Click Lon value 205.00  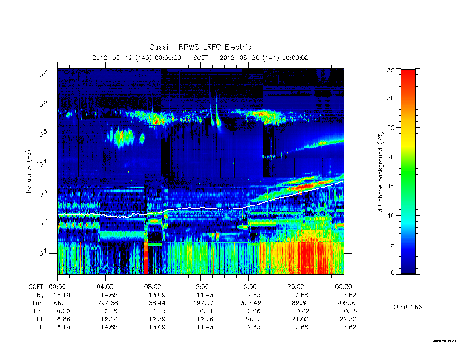(347, 303)
